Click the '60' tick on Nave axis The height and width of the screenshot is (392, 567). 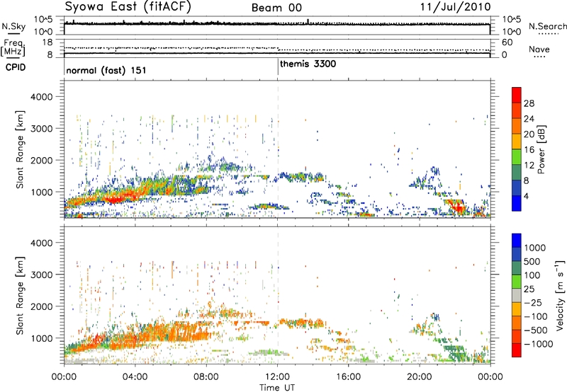pyautogui.click(x=507, y=42)
